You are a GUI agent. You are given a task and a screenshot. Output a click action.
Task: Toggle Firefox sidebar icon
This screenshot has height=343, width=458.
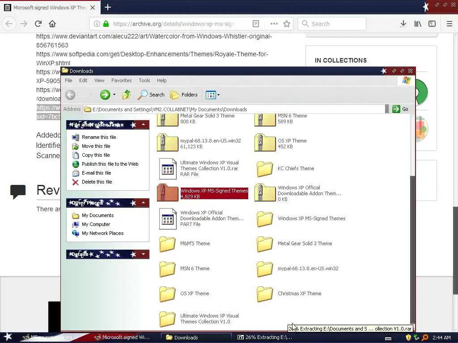pyautogui.click(x=432, y=24)
